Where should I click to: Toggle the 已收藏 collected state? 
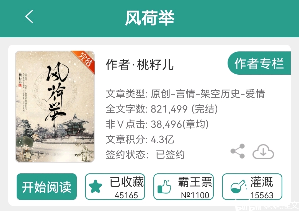point(115,187)
